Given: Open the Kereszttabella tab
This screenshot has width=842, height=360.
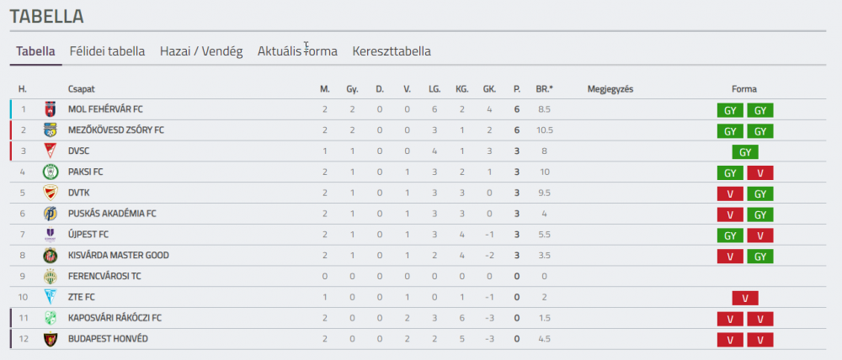Looking at the screenshot, I should (x=392, y=51).
